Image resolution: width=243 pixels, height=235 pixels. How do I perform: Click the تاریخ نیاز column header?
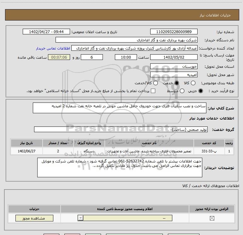pos(27,143)
